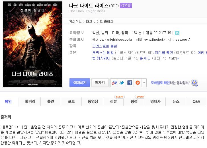Open the share options dropdown arrow

pyautogui.click(x=144, y=83)
